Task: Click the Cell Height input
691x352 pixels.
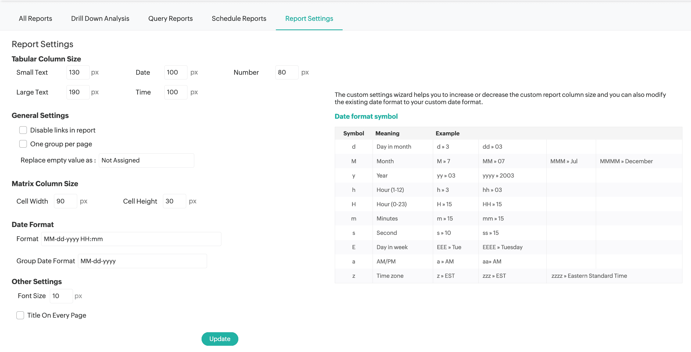Action: pos(174,201)
